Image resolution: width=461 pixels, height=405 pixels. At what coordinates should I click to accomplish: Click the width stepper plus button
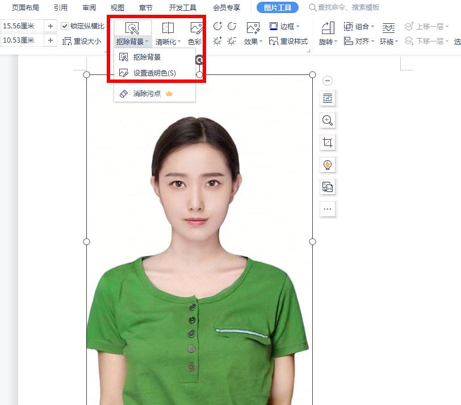[x=50, y=25]
